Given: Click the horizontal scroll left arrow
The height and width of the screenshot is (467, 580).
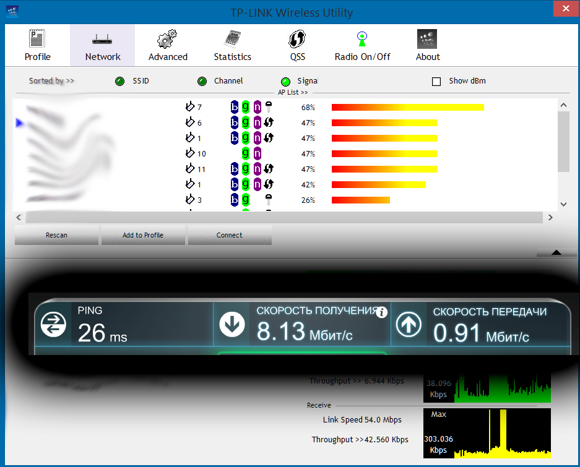Looking at the screenshot, I should pos(19,217).
